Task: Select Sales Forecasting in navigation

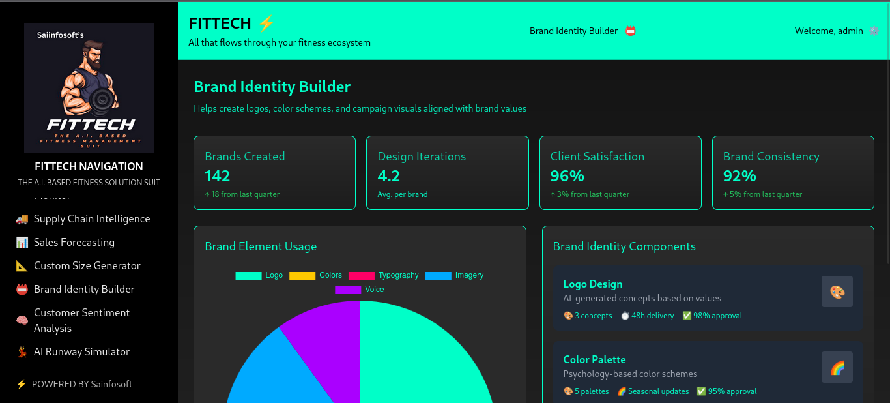Action: [74, 243]
